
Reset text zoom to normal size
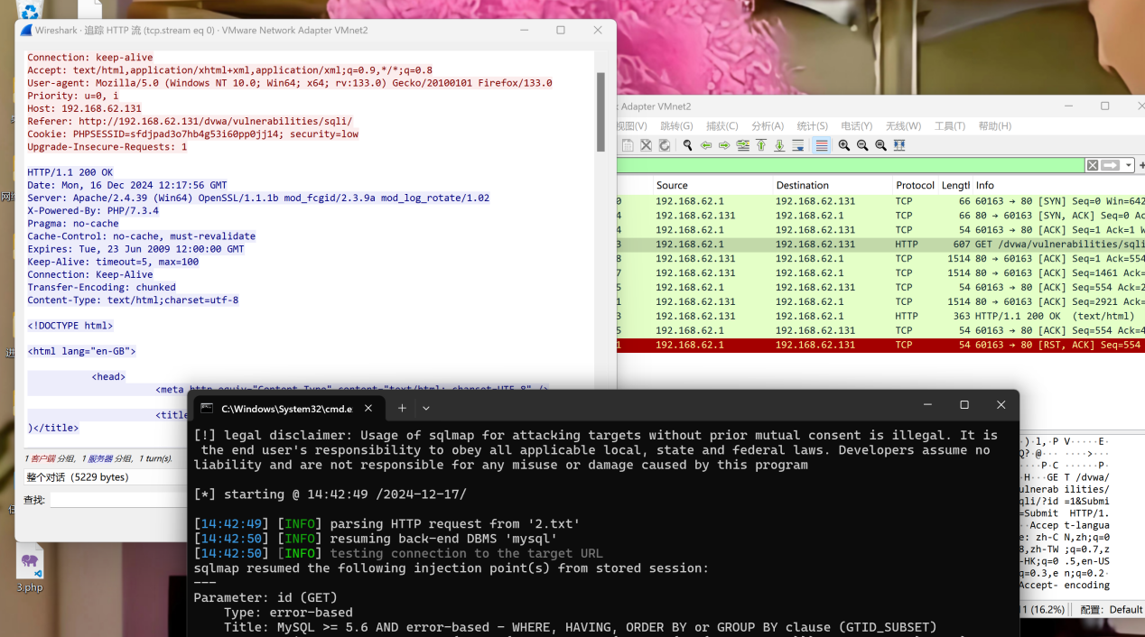[x=880, y=145]
